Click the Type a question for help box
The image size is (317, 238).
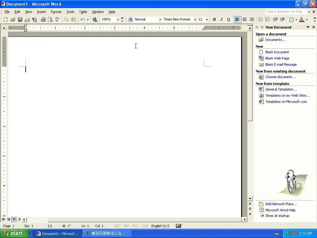[286, 11]
